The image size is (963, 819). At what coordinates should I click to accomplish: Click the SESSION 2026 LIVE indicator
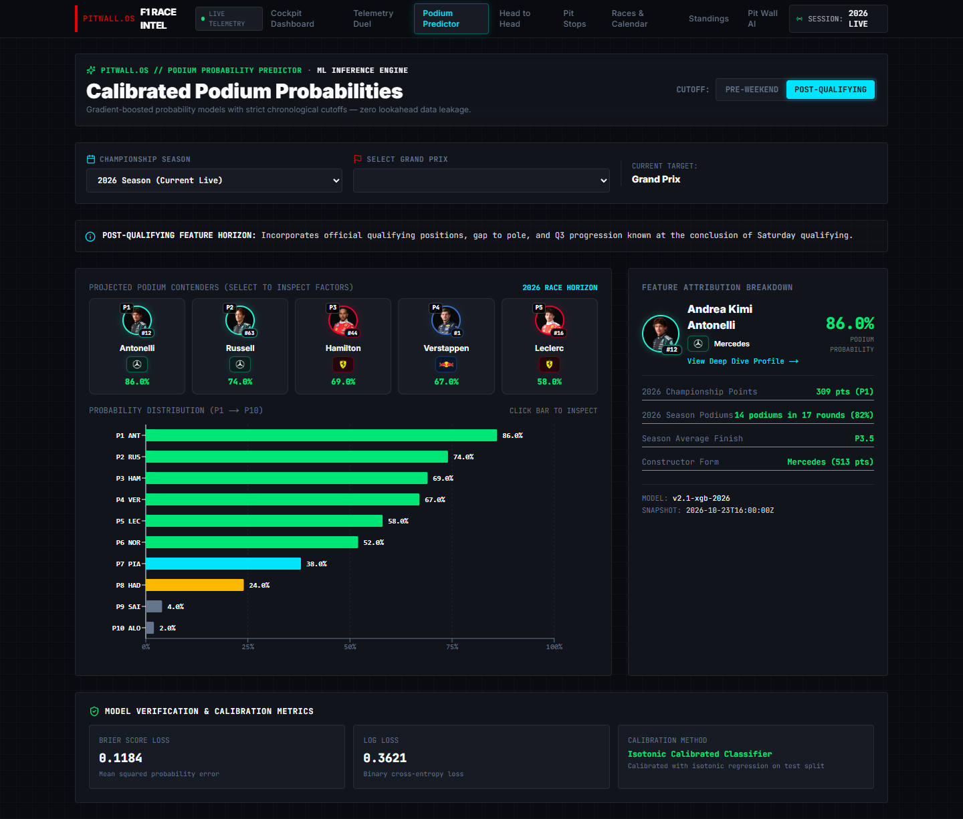839,19
